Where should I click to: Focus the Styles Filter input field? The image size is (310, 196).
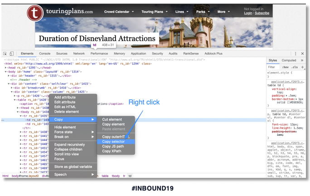pos(273,67)
